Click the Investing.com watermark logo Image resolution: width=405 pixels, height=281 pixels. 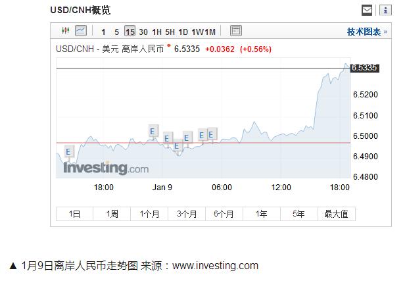[x=106, y=169]
